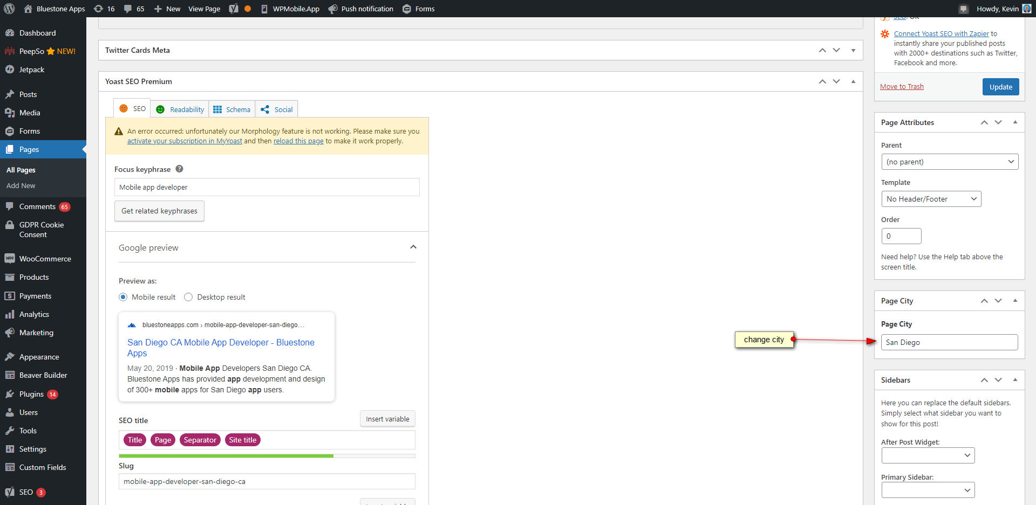
Task: Open the Analytics bar chart icon
Action: (10, 314)
